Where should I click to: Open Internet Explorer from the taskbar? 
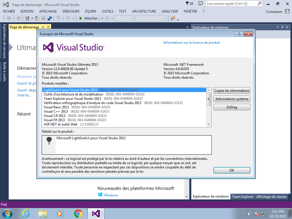(25, 214)
